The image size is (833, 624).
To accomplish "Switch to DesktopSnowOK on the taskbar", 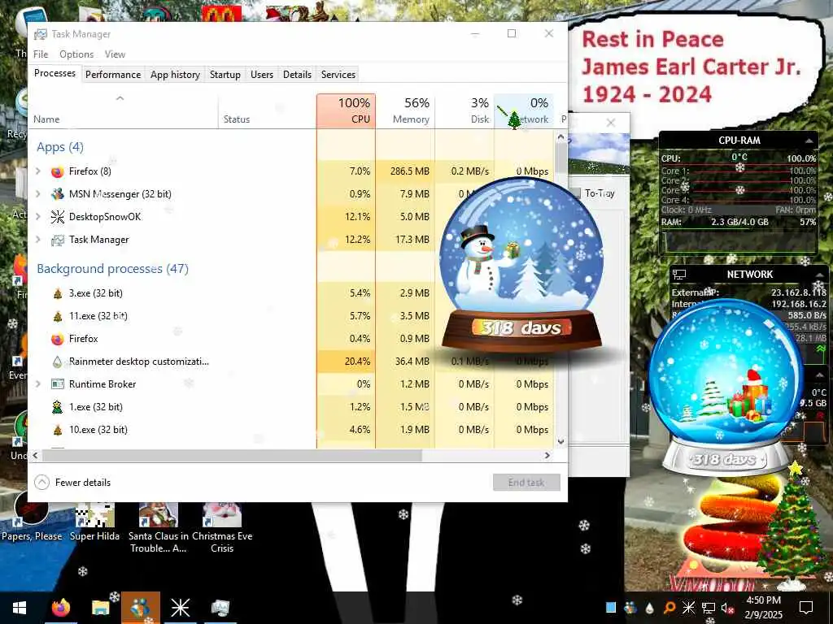I will [180, 608].
